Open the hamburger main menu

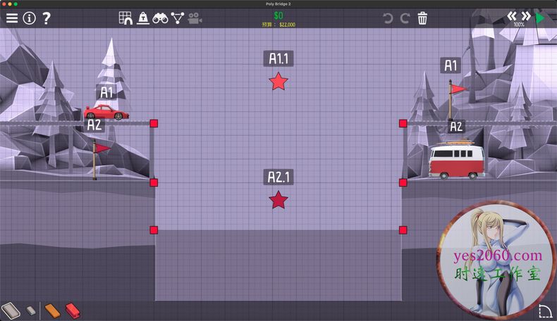click(x=12, y=18)
